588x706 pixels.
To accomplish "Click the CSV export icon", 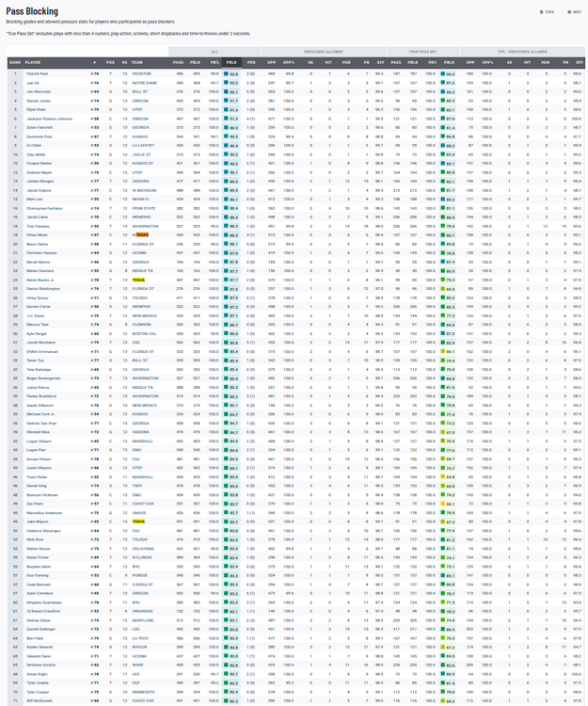I will coord(548,11).
